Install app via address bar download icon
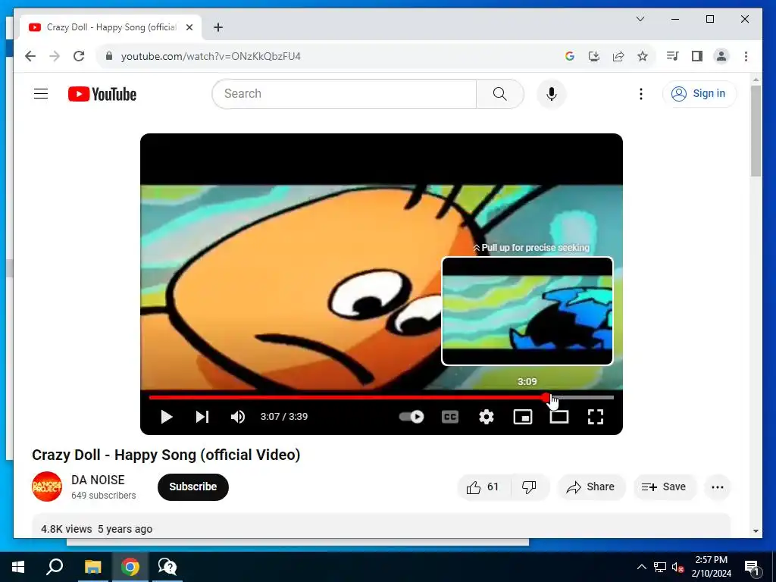The width and height of the screenshot is (776, 582). click(x=594, y=56)
